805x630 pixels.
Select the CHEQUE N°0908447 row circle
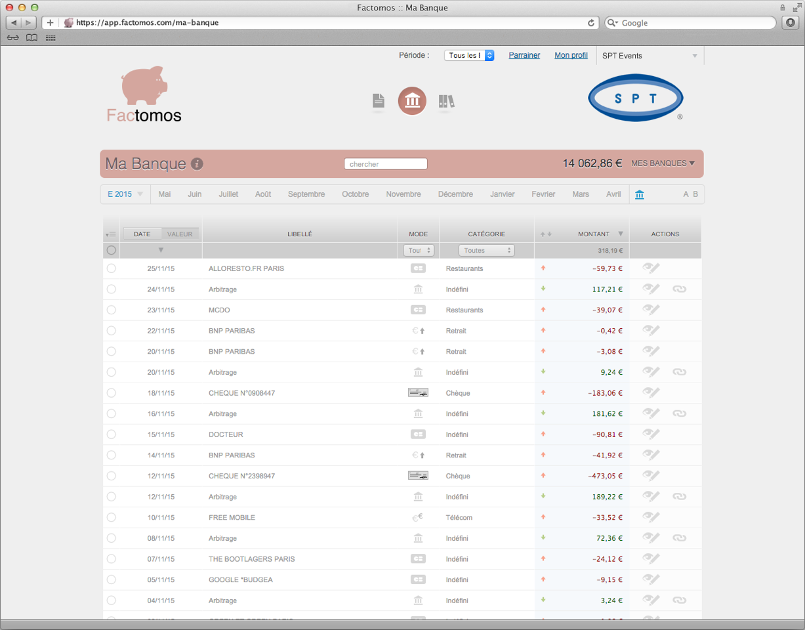pyautogui.click(x=111, y=392)
